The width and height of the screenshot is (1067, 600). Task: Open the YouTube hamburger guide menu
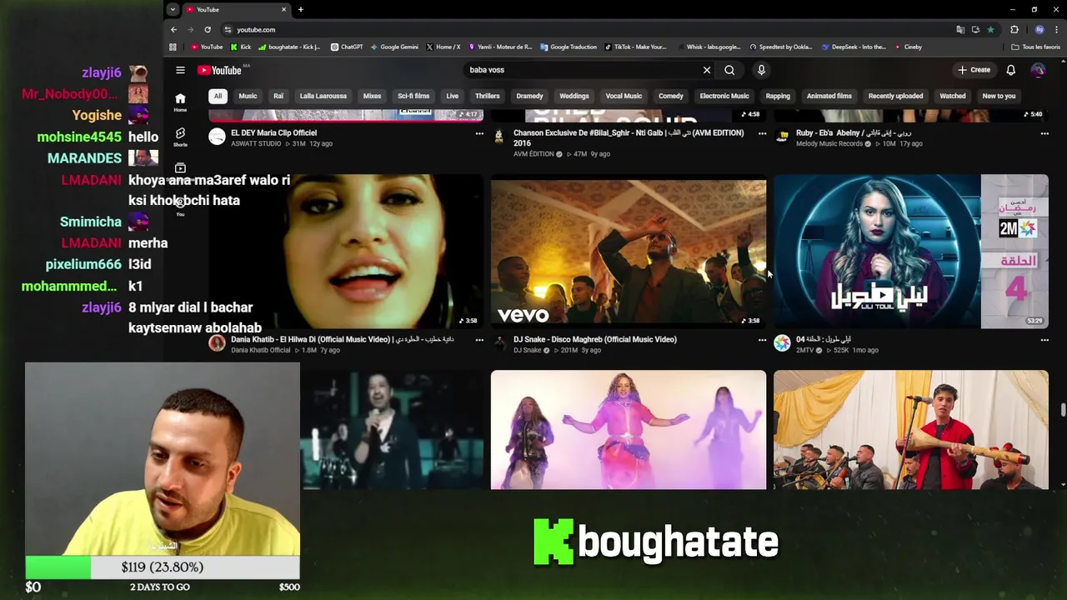coord(180,70)
